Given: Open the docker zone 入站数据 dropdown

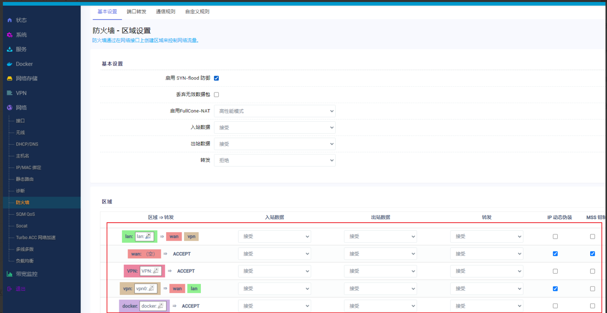Looking at the screenshot, I should (274, 306).
